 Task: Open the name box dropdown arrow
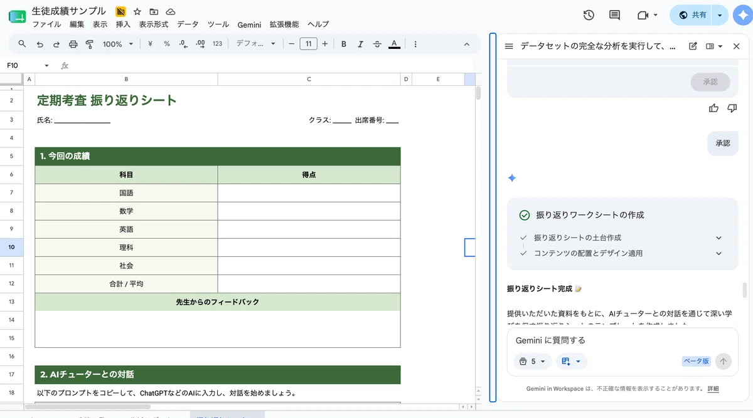pos(46,65)
